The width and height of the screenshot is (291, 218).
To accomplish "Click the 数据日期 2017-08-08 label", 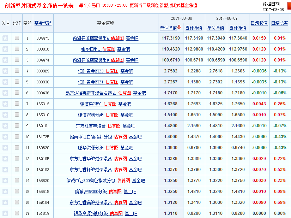I will tap(273, 7).
